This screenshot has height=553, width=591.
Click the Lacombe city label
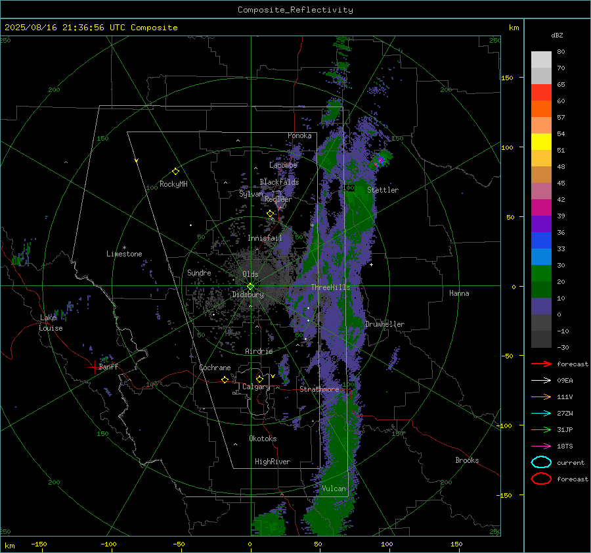click(x=283, y=165)
